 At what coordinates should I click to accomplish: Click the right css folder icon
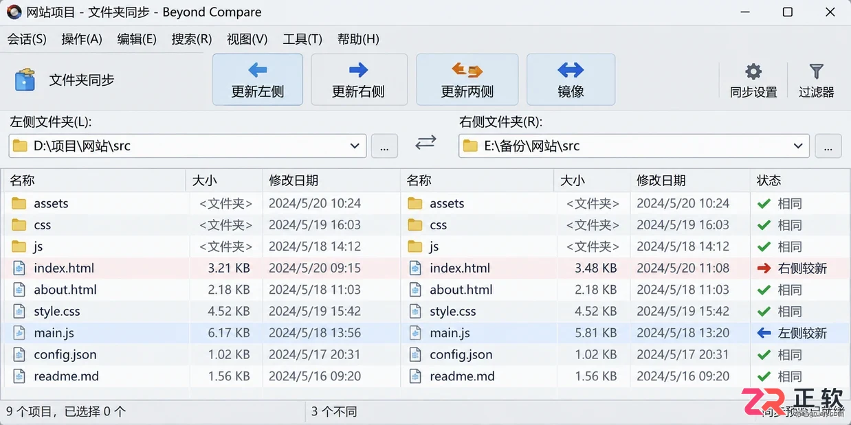(x=415, y=225)
